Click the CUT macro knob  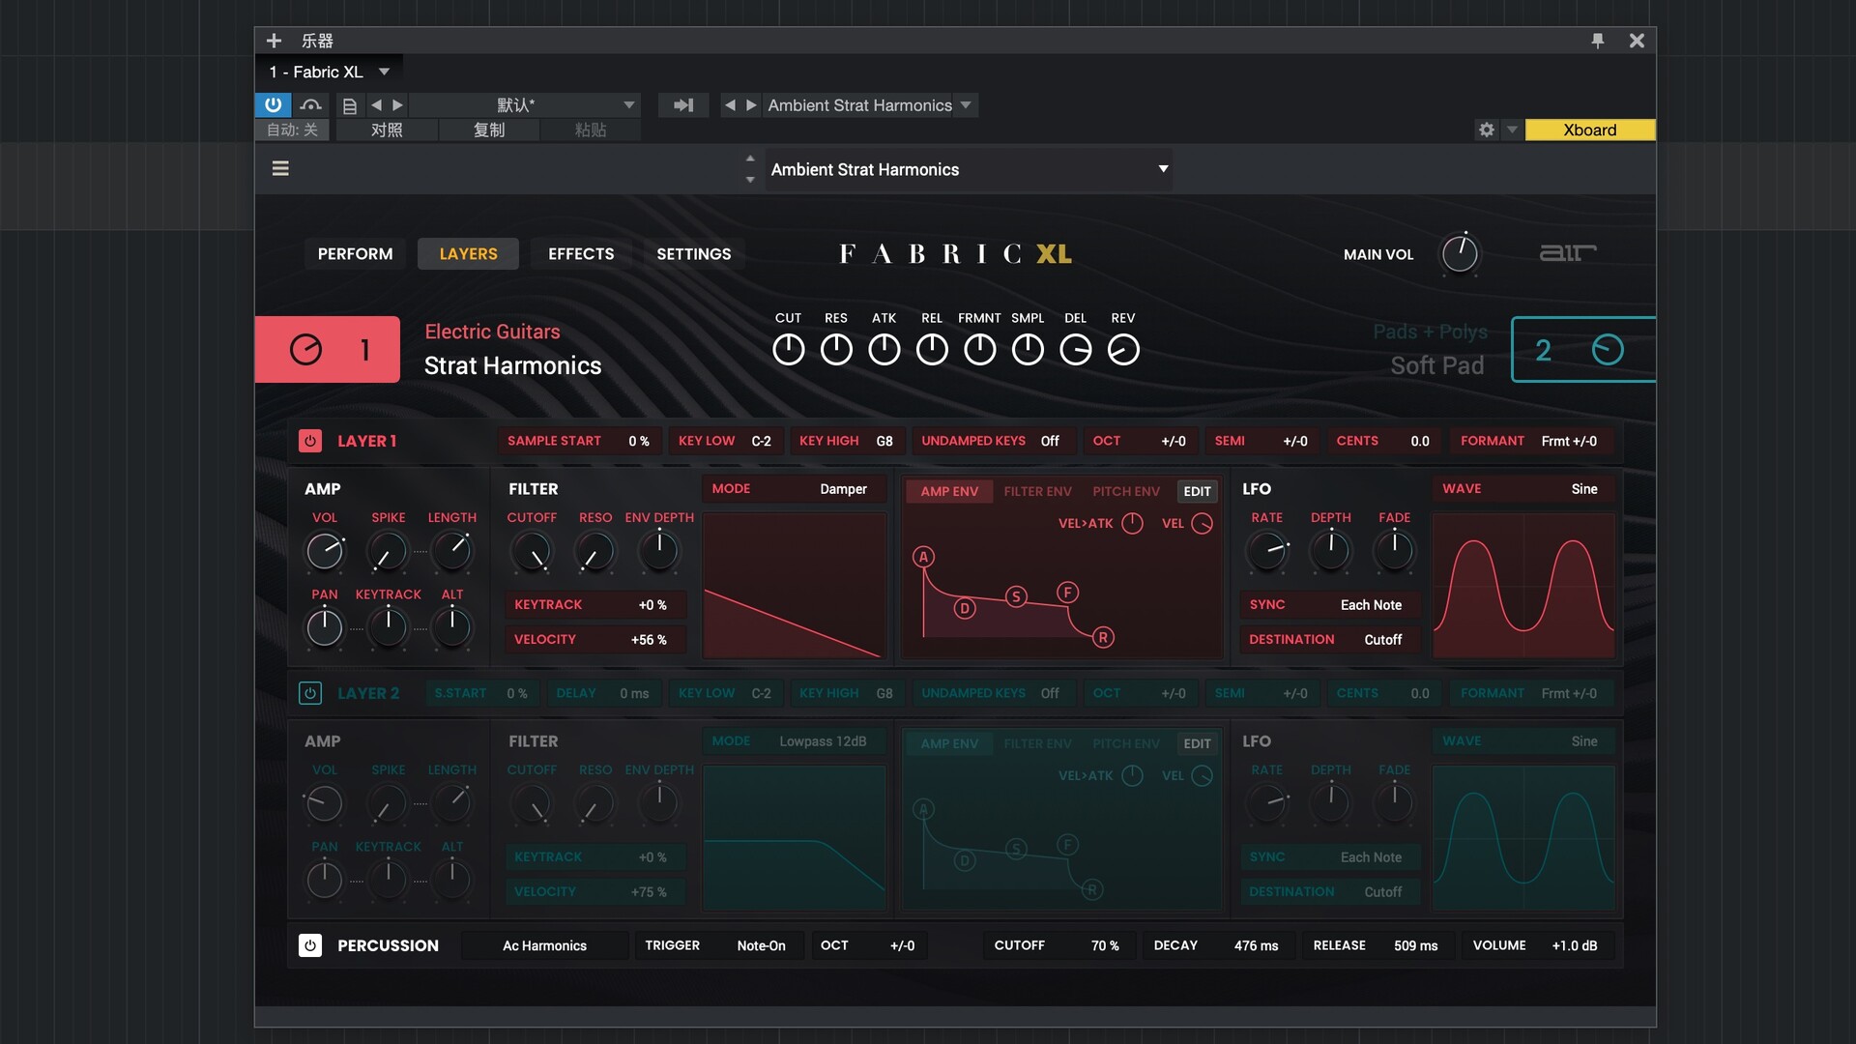click(x=788, y=349)
